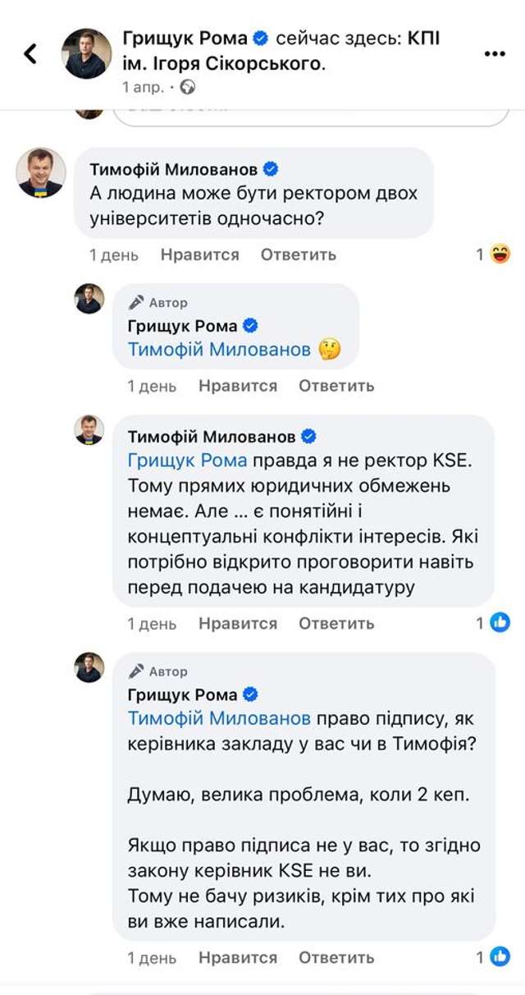The width and height of the screenshot is (525, 995).
Task: Reply to the rector of two universities comment
Action: [299, 254]
